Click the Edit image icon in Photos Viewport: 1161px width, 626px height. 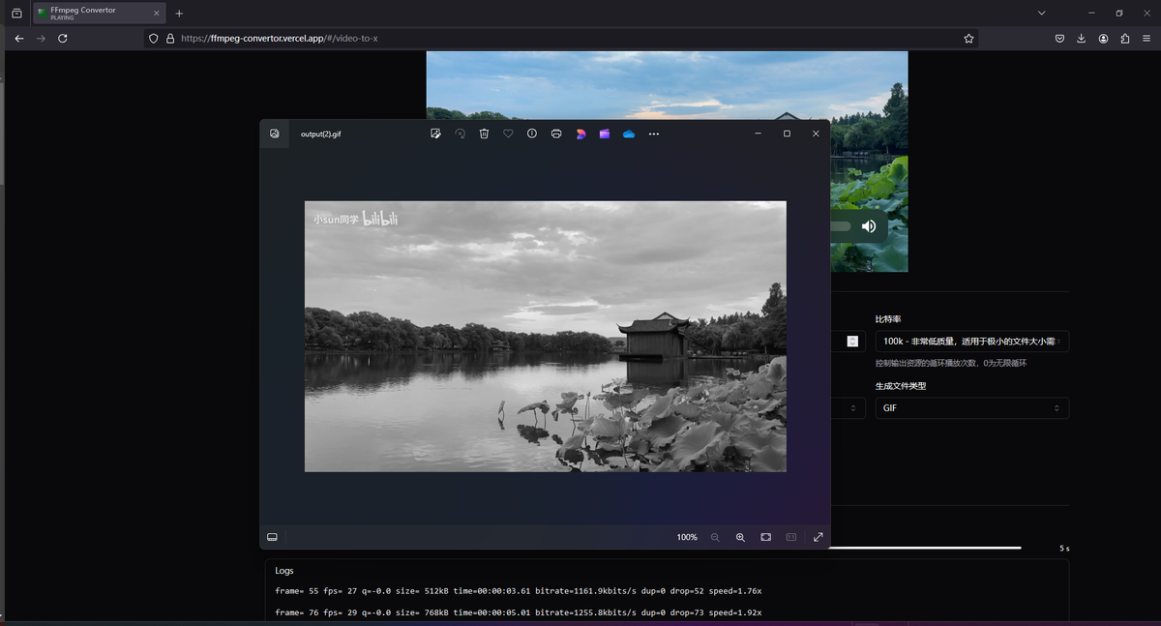(435, 134)
